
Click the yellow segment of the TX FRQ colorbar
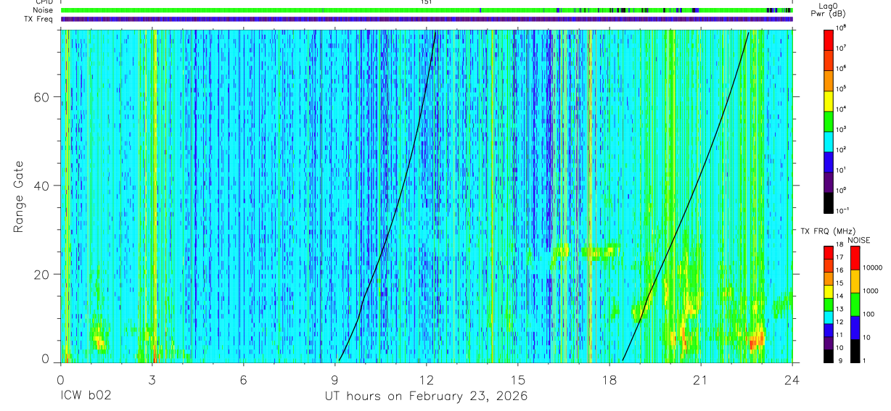pyautogui.click(x=828, y=291)
